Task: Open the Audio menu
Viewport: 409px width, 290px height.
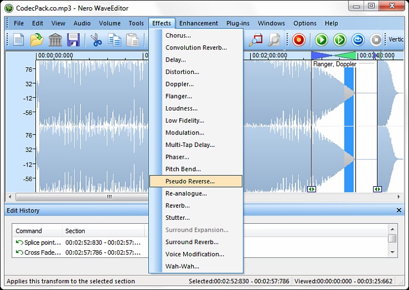Action: point(82,23)
